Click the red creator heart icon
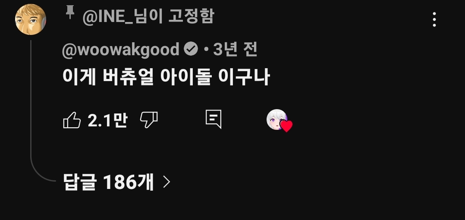The image size is (465, 220). tap(286, 126)
